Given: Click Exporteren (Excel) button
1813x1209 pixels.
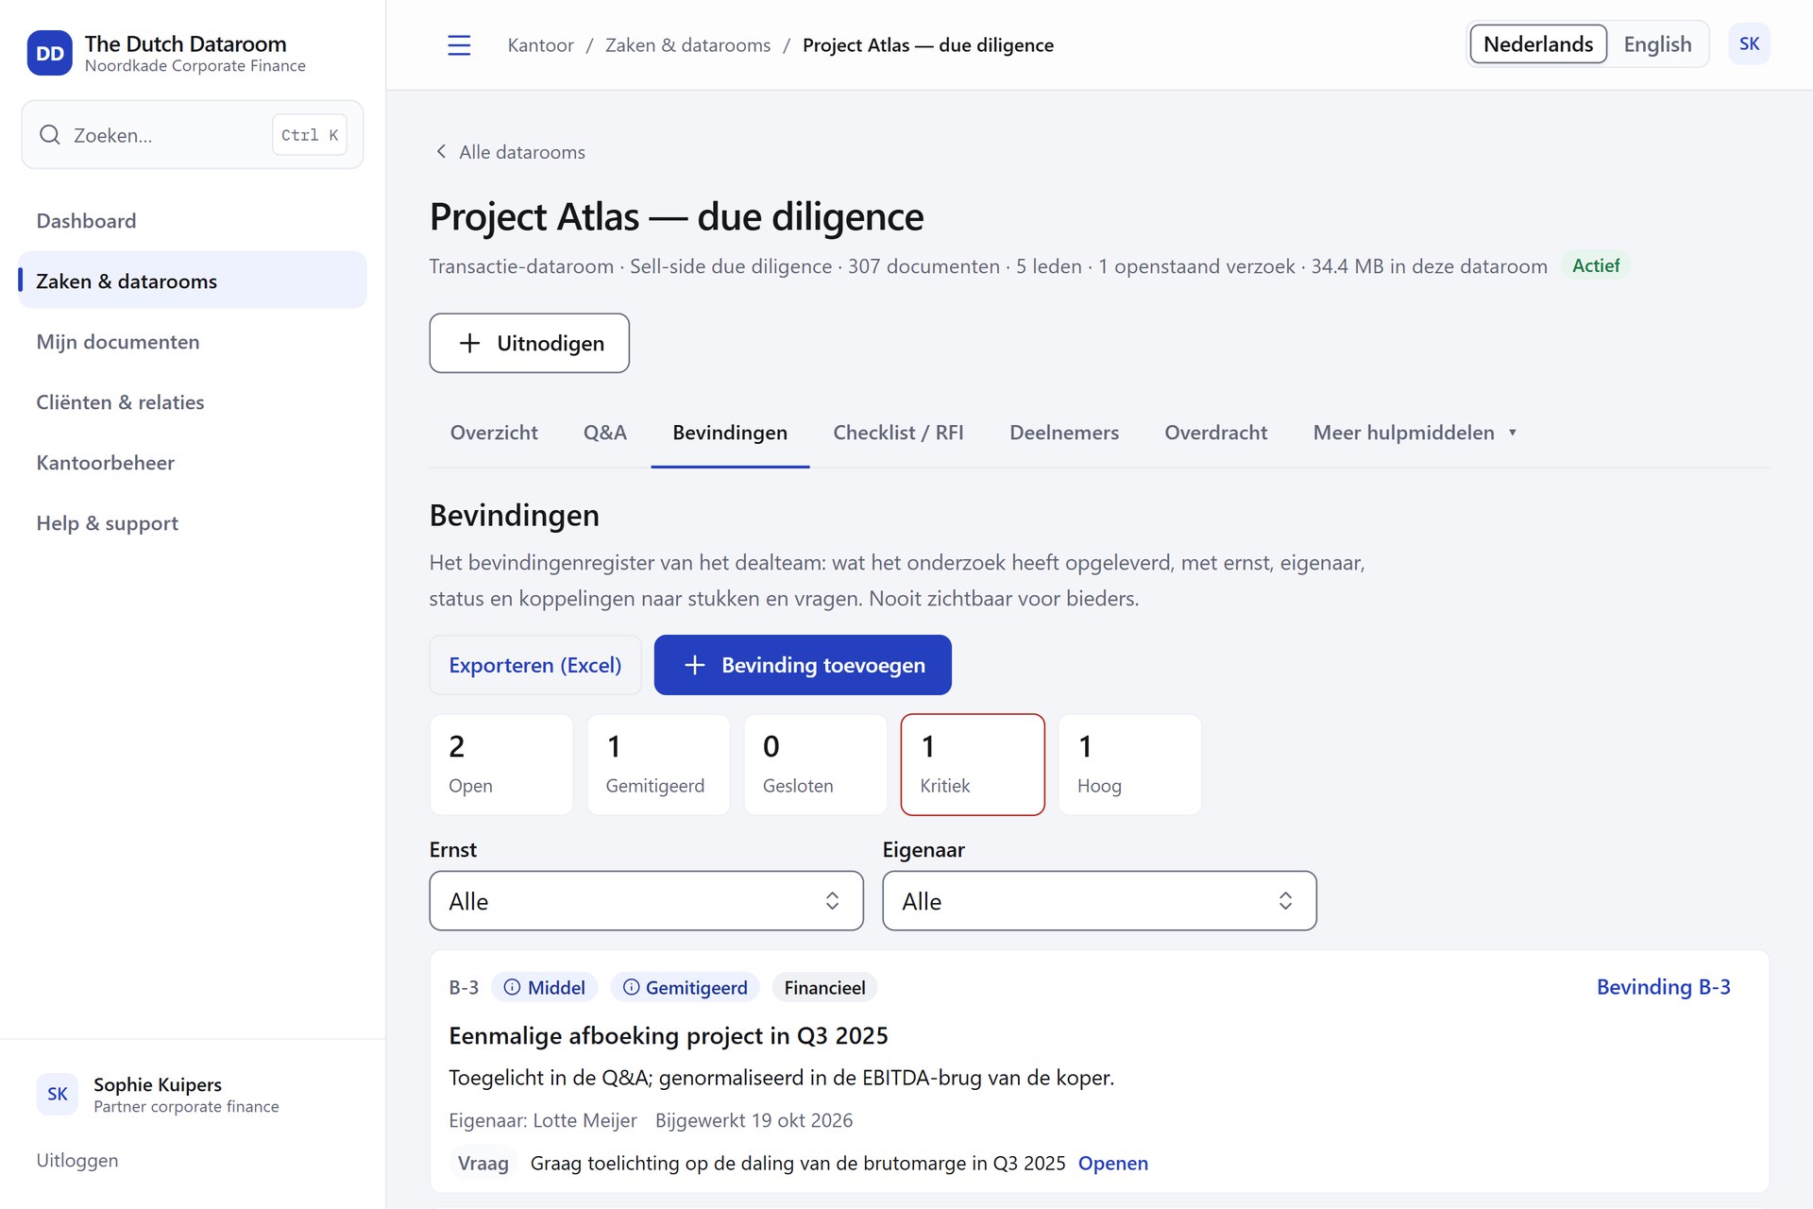Looking at the screenshot, I should 535,665.
